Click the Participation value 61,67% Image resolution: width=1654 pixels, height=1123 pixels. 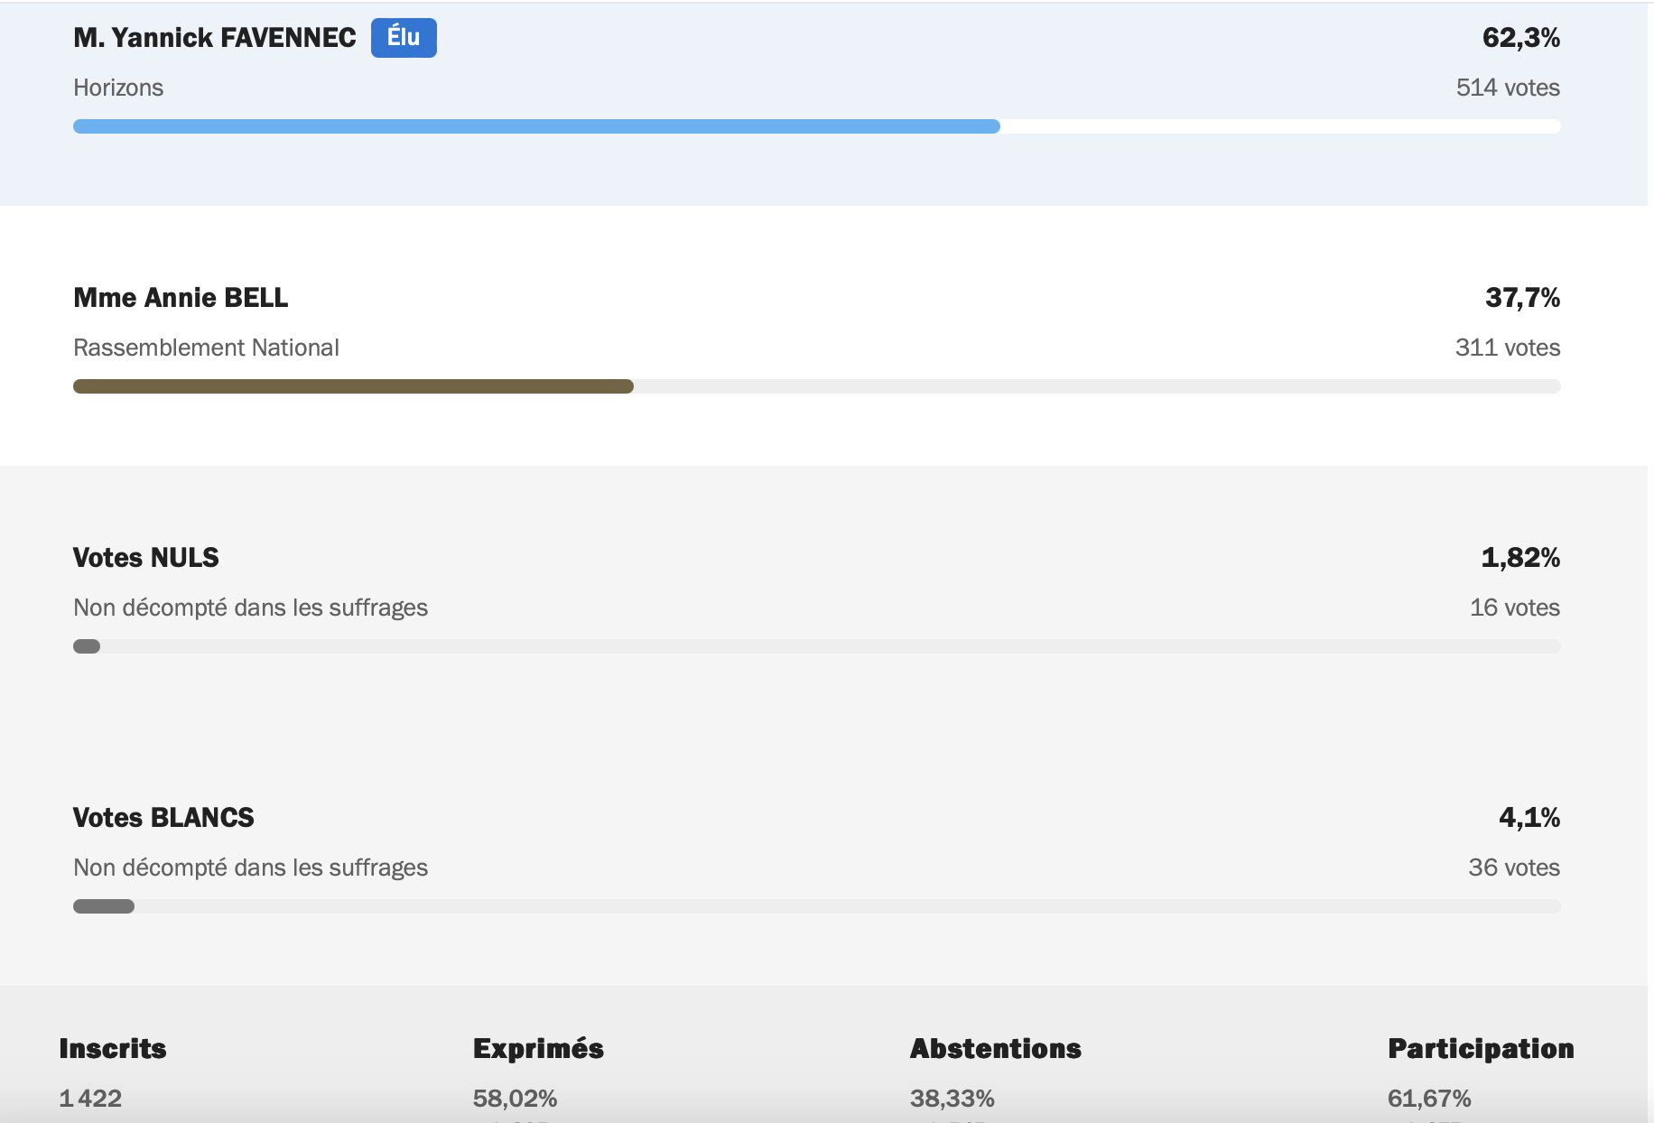tap(1429, 1099)
